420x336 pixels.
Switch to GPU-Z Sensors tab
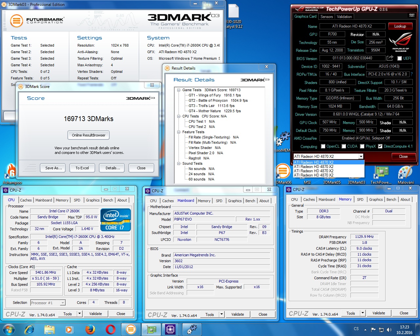click(326, 17)
